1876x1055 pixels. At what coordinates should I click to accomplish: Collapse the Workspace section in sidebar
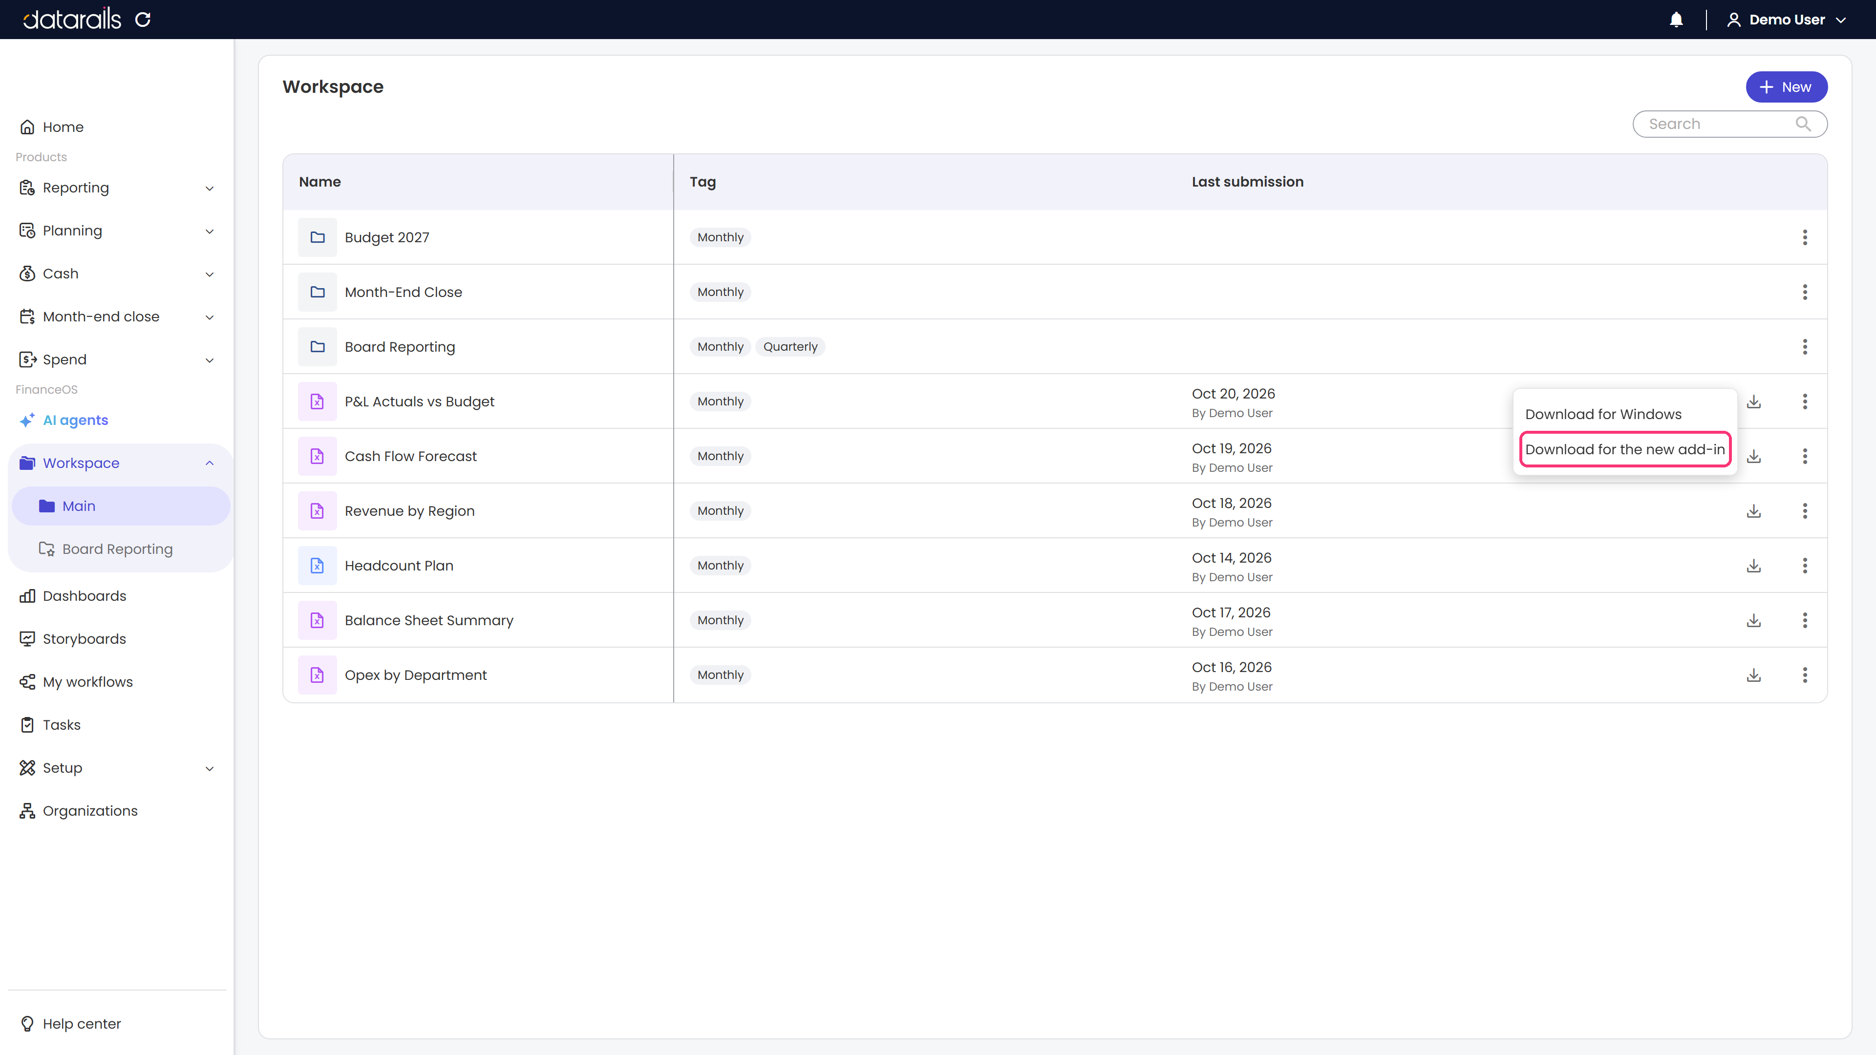[x=210, y=463]
